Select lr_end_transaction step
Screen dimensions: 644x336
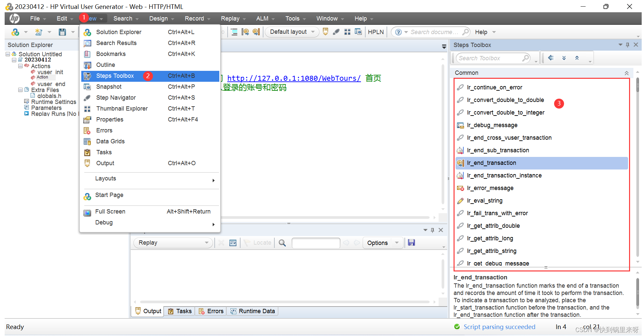[542, 163]
